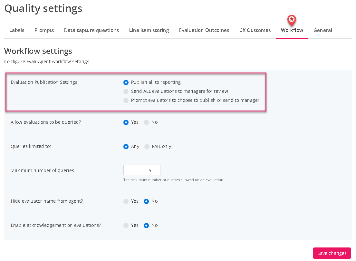Open Data capture questions tab
This screenshot has height=261, width=356.
pyautogui.click(x=91, y=30)
